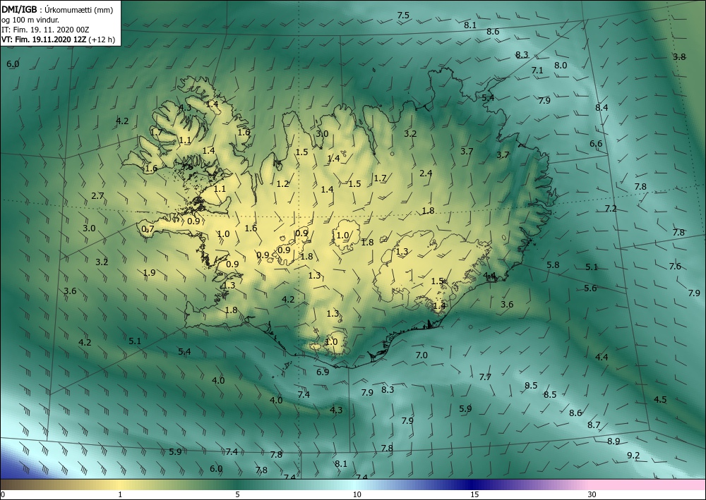The image size is (706, 500).
Task: Click the 2.7 value on the map
Action: [x=97, y=195]
